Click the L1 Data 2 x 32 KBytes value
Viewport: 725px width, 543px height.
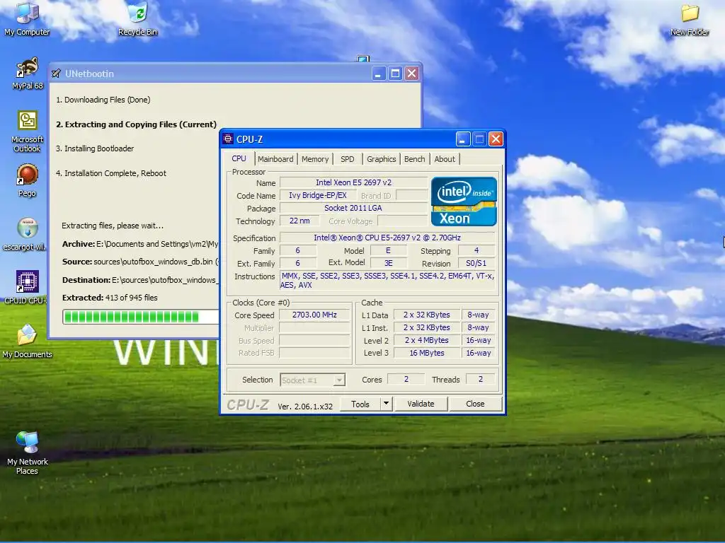[x=427, y=315]
